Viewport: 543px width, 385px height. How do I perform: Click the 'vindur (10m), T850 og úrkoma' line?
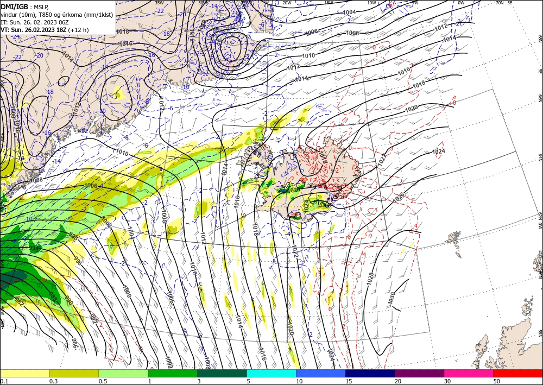(x=56, y=15)
